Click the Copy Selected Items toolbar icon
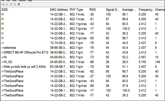 click(7, 4)
